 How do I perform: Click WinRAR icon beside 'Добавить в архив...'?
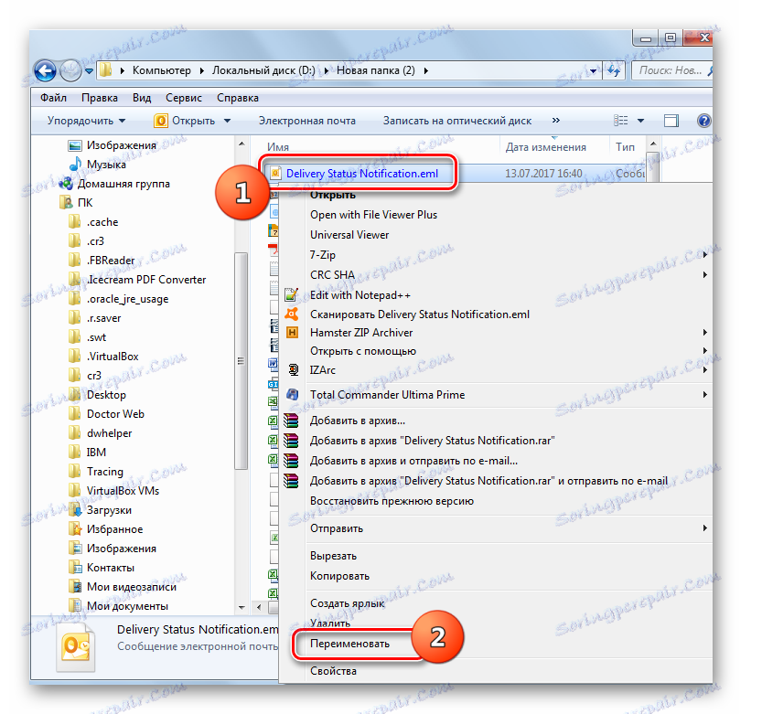(x=291, y=421)
